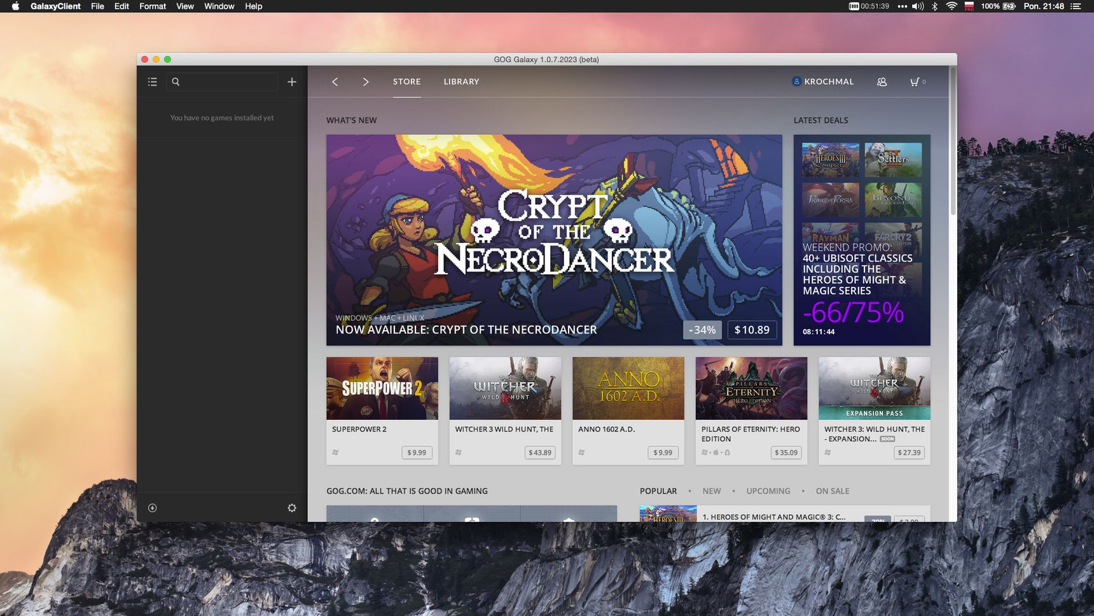The image size is (1094, 616).
Task: Click Witcher 3 Wild Hunt $43.89 price
Action: pos(540,452)
